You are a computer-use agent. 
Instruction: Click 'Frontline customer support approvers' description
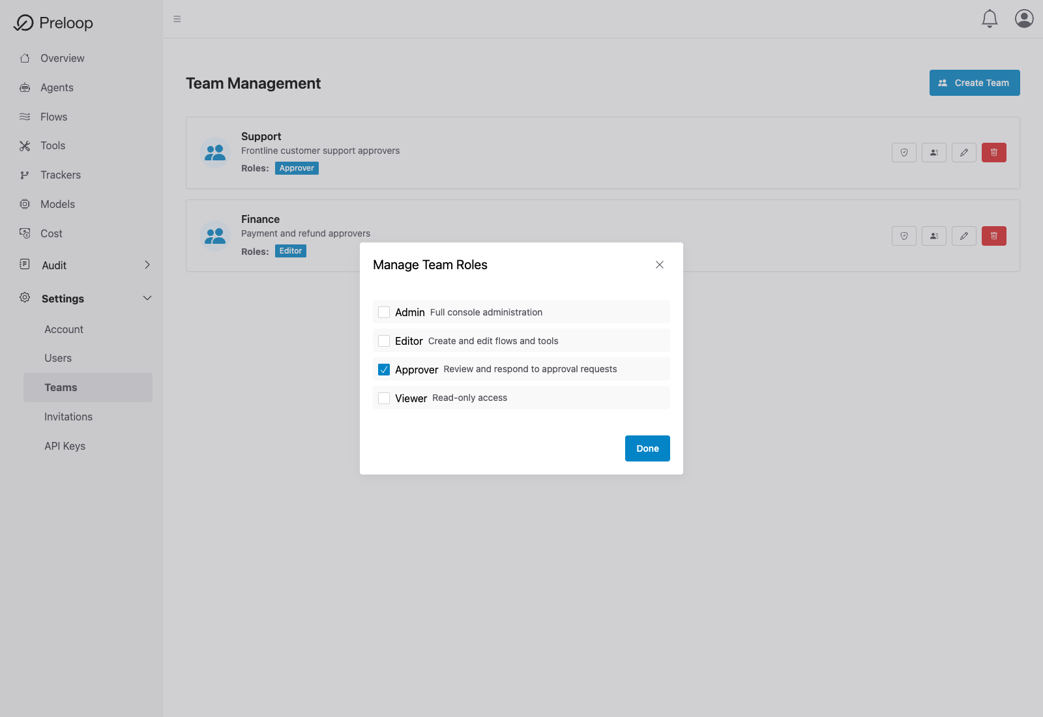coord(321,151)
